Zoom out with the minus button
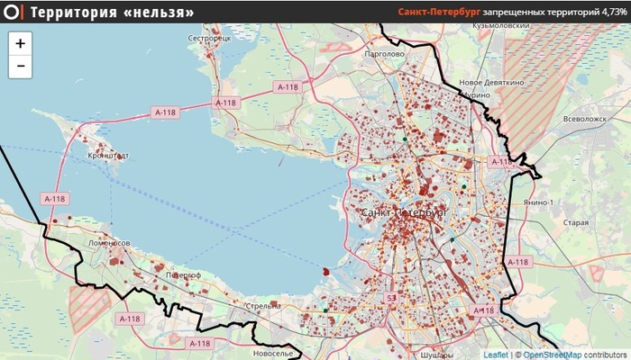Viewport: 631px width, 360px height. click(x=20, y=66)
